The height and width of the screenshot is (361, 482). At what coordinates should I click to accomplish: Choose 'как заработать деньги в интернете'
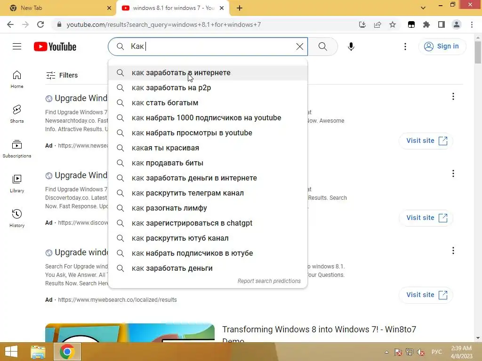[x=208, y=178]
